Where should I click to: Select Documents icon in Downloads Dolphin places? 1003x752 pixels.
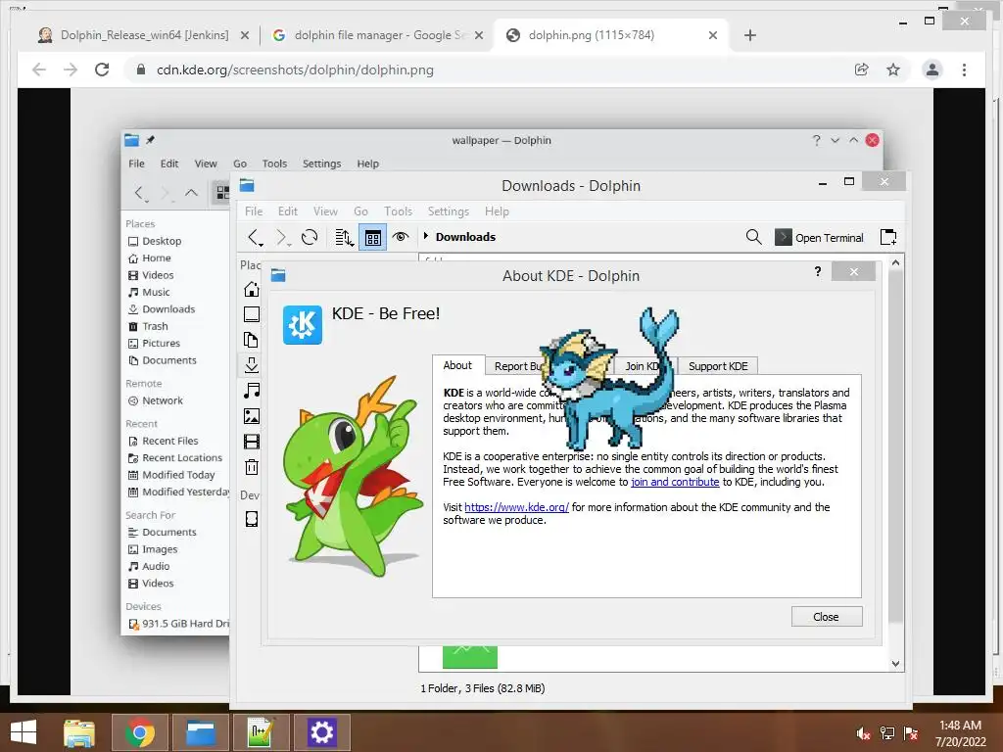click(252, 340)
